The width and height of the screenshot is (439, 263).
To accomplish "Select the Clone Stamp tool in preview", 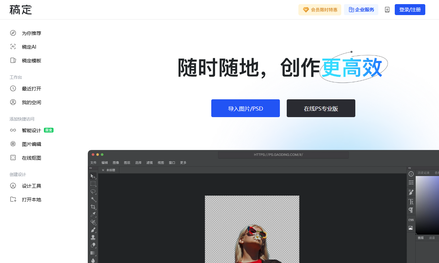I will coord(93,238).
